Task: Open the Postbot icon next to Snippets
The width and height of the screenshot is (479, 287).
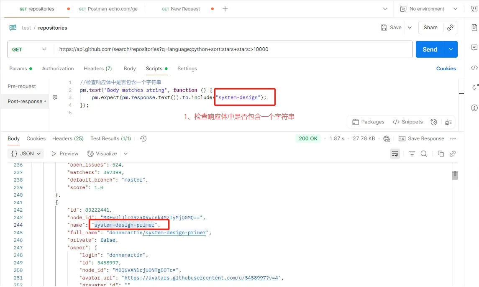Action: pos(433,122)
